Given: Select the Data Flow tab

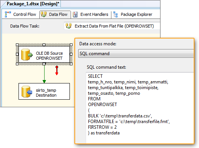Looking at the screenshot, I should pyautogui.click(x=55, y=14).
